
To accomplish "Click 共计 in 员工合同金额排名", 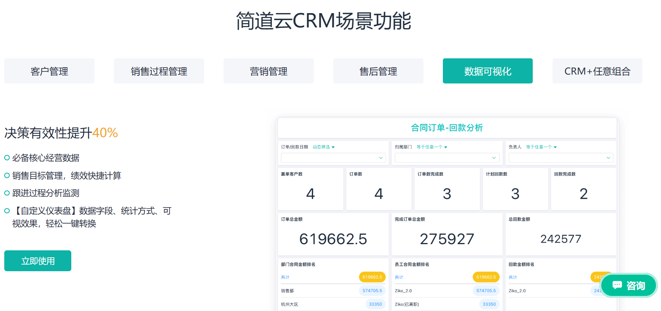I will [x=399, y=277].
